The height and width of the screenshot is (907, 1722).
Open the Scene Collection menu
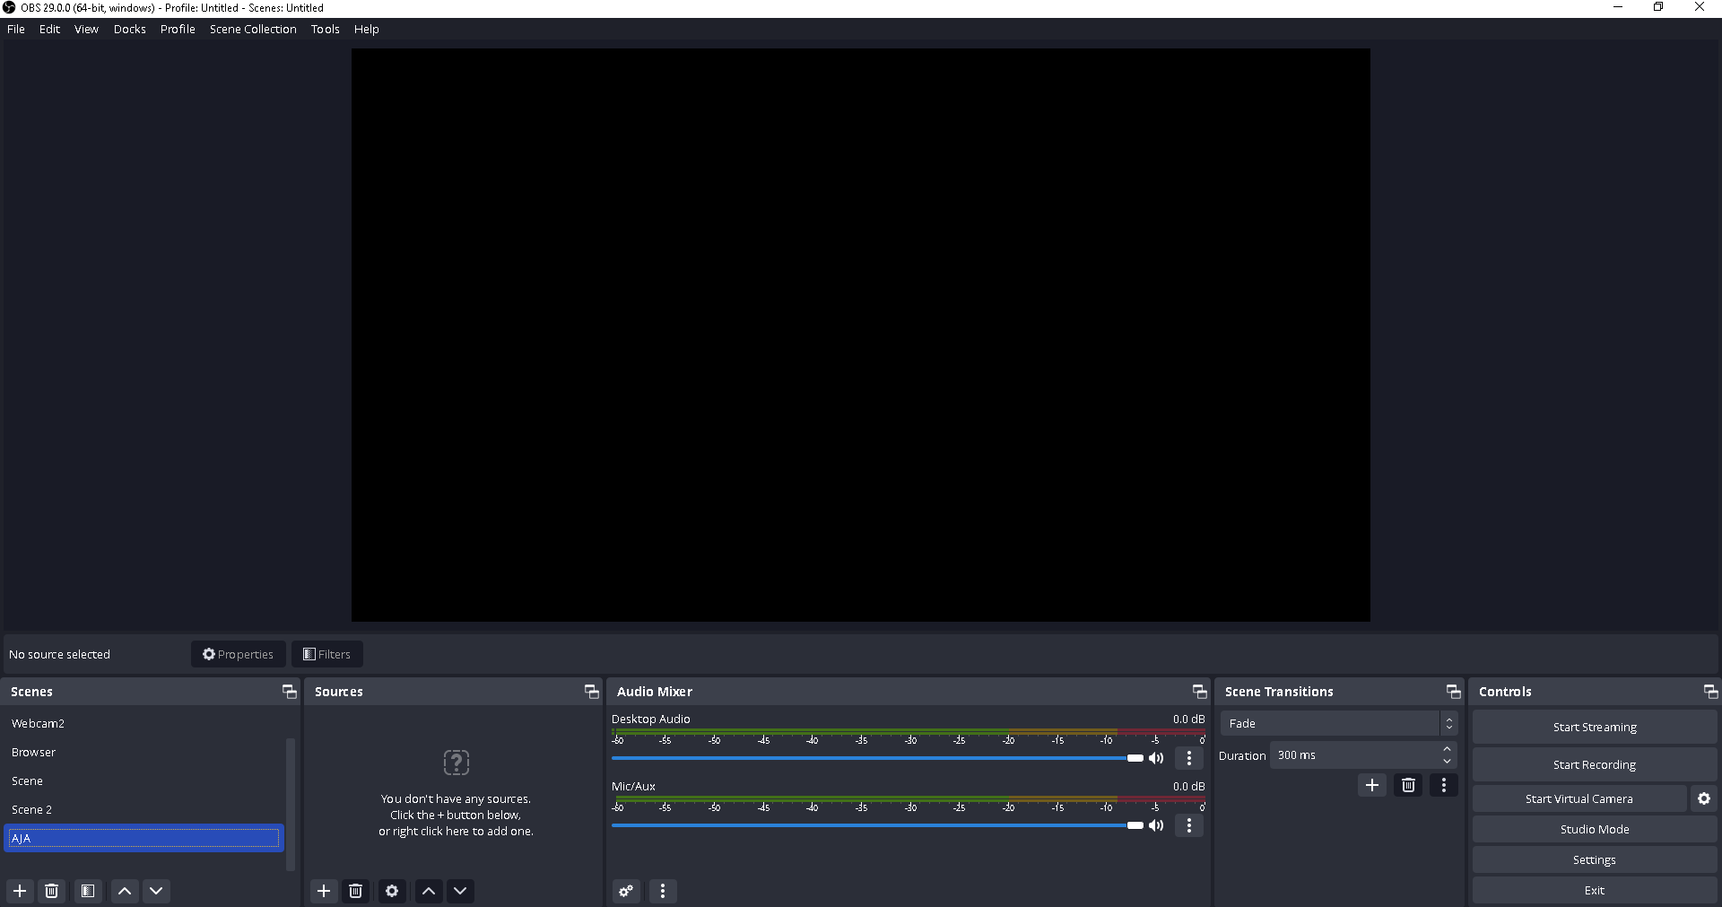coord(253,29)
